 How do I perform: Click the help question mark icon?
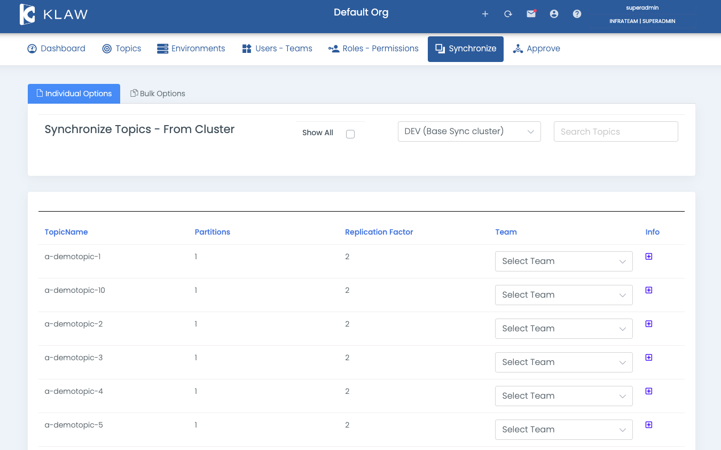tap(577, 14)
